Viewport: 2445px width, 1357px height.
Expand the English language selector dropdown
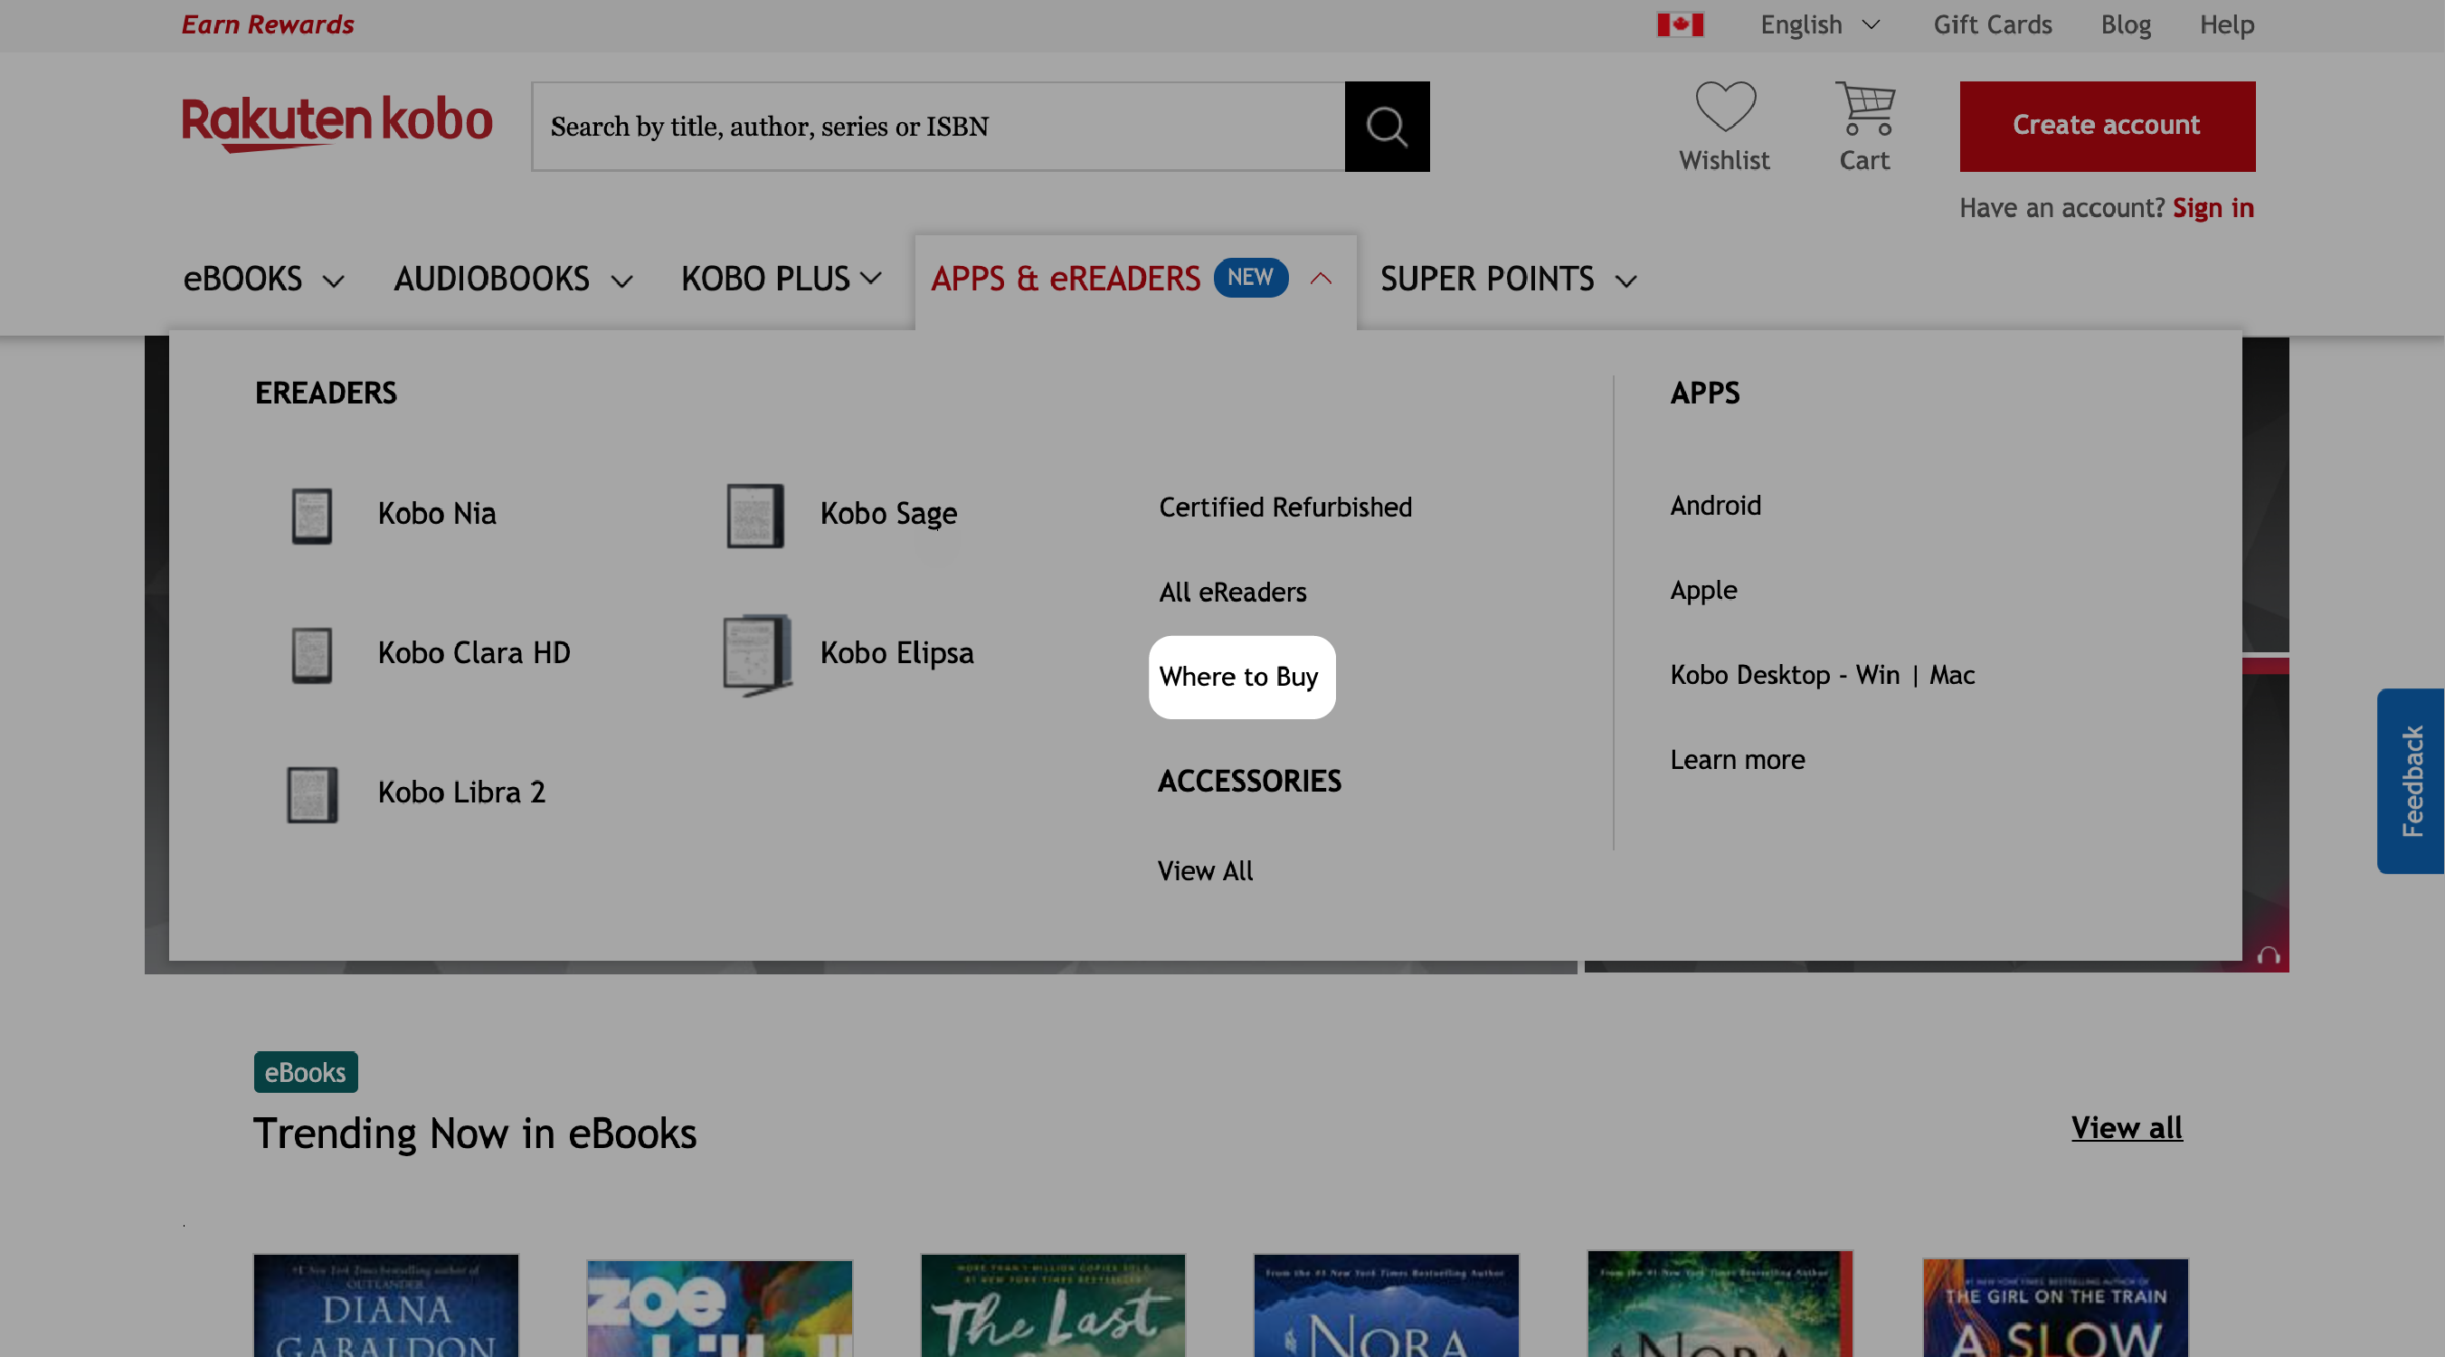pos(1820,24)
